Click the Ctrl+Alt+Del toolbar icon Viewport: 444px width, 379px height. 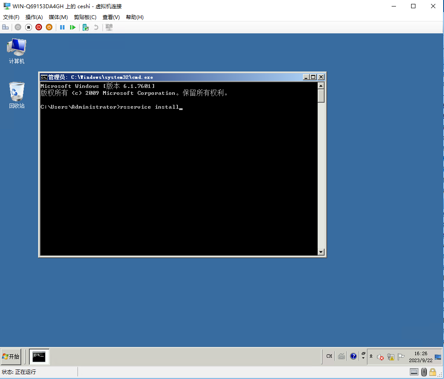(6, 27)
